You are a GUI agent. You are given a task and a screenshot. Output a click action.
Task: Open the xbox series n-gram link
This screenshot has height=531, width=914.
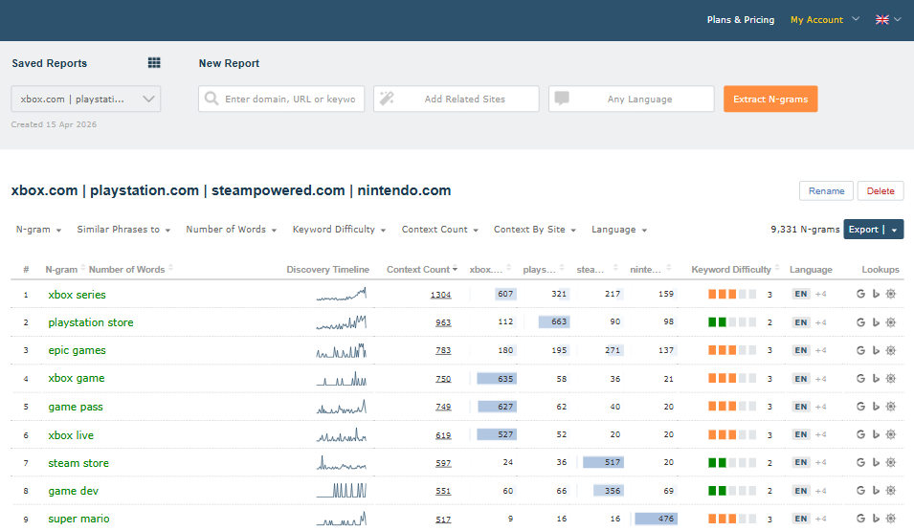77,295
